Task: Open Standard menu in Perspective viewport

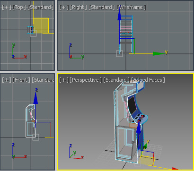Action: point(116,80)
